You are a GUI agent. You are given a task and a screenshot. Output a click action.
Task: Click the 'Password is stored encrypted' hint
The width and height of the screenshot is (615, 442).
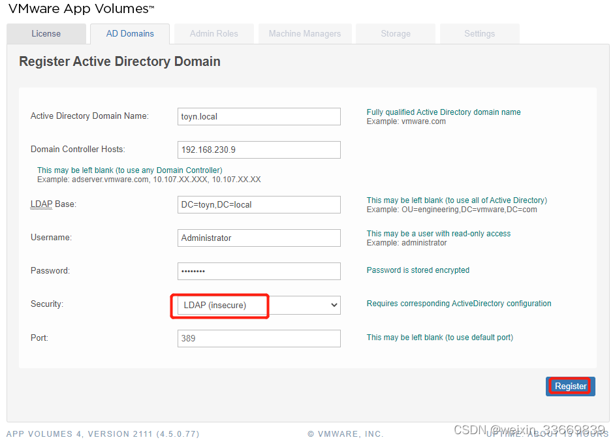click(418, 270)
